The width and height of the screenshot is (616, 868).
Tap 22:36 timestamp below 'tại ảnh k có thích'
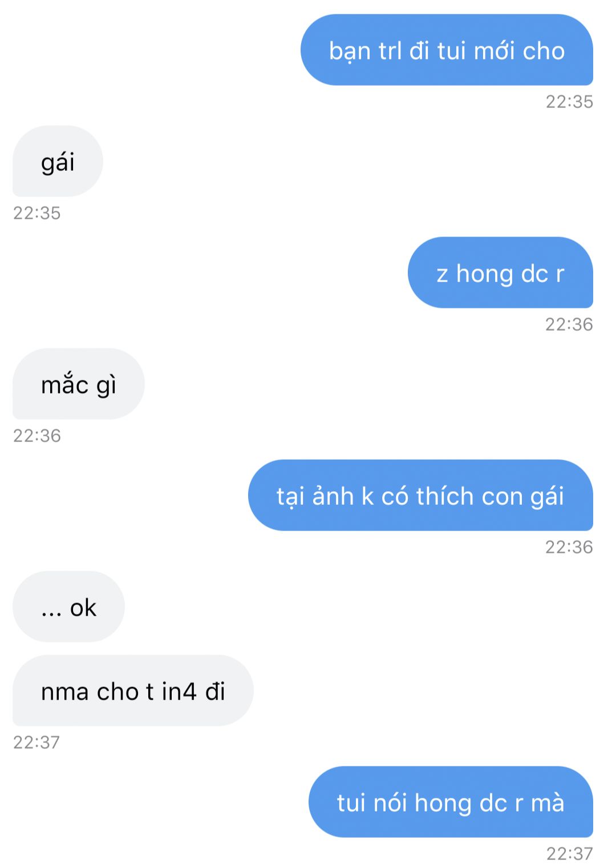[569, 547]
